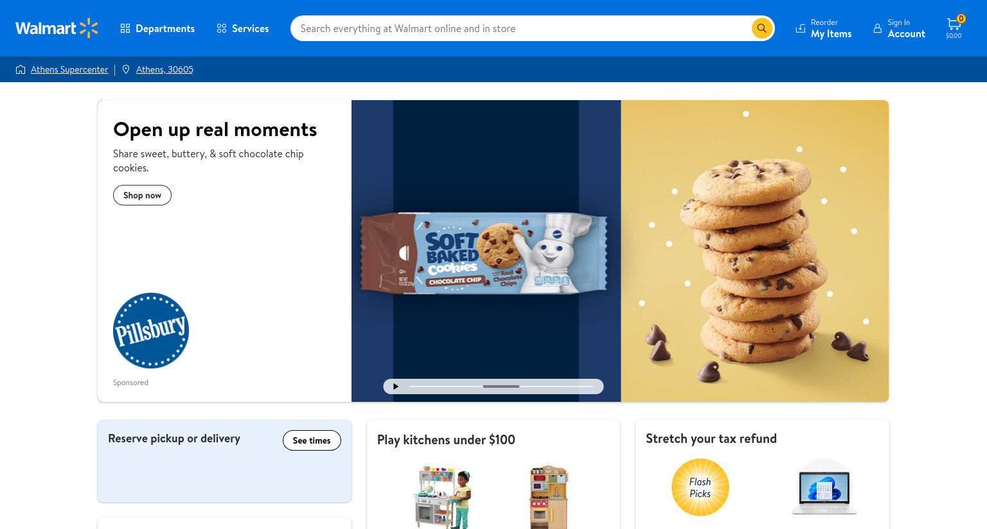Image resolution: width=987 pixels, height=529 pixels.
Task: Open the Athens Supercenter store link
Action: [x=69, y=69]
